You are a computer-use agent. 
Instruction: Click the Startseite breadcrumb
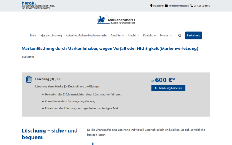(28, 57)
